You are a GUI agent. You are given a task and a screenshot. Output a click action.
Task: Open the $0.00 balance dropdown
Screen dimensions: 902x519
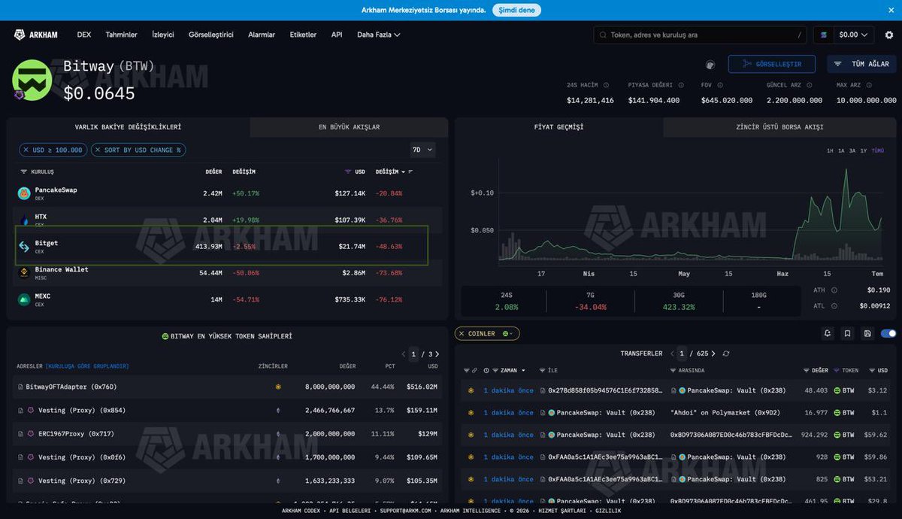(855, 35)
